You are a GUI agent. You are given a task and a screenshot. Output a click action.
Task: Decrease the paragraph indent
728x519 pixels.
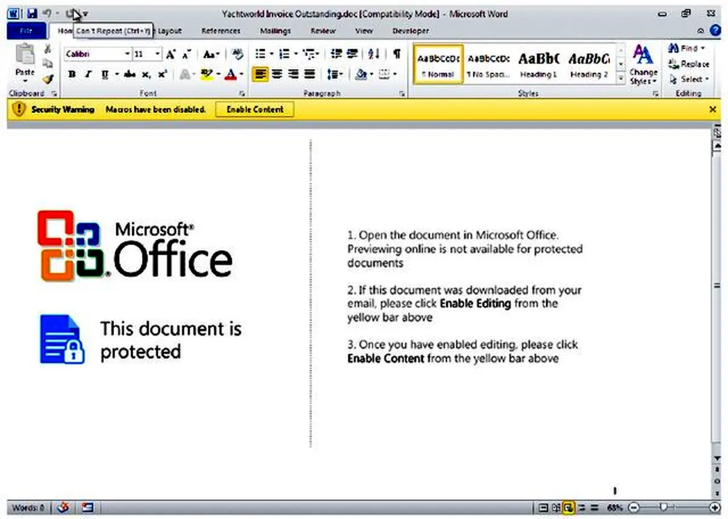coord(336,54)
